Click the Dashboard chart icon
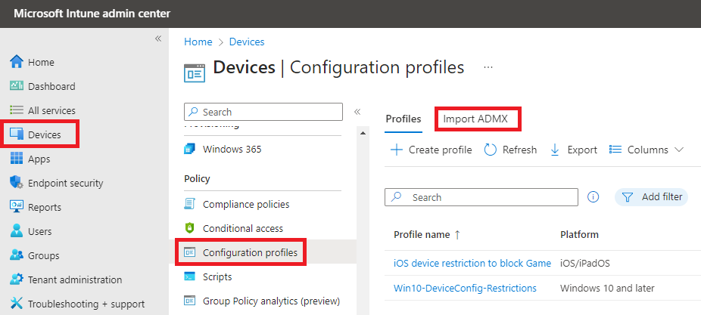 pyautogui.click(x=17, y=85)
